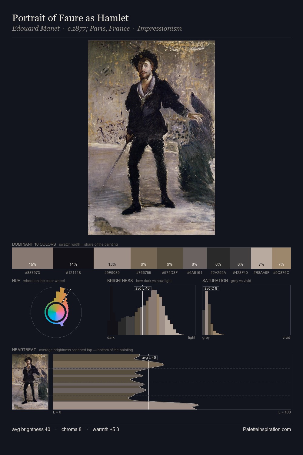Image resolution: width=303 pixels, height=455 pixels.
Task: Click 'swatch width = share of the painting' caption
Action: click(88, 244)
